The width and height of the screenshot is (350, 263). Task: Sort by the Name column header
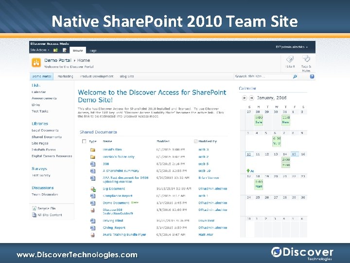coord(107,141)
